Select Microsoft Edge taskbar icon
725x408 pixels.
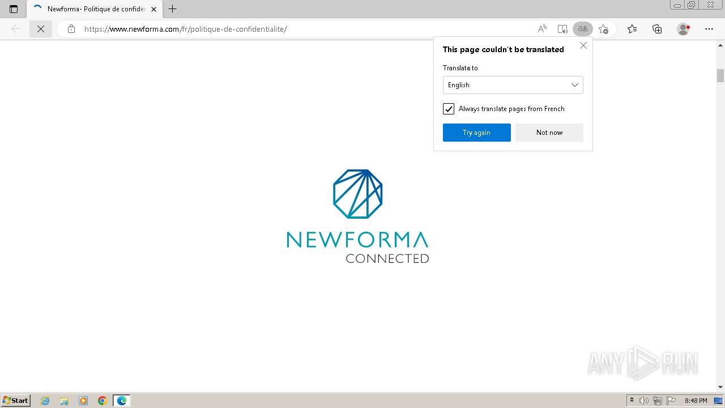pos(122,401)
